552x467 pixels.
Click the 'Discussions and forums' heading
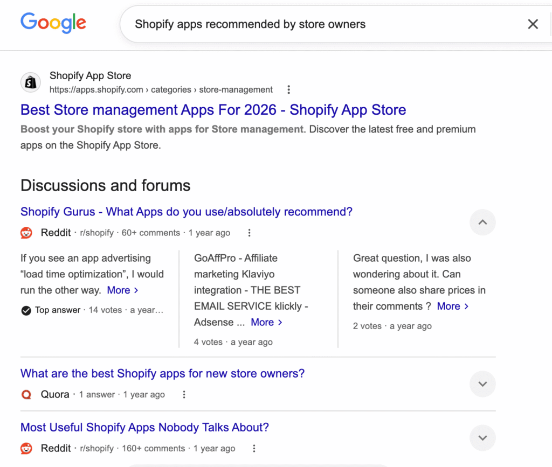pyautogui.click(x=105, y=185)
